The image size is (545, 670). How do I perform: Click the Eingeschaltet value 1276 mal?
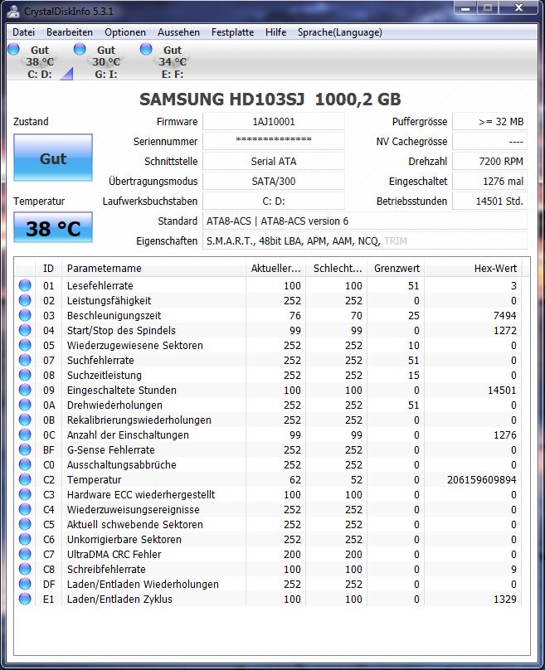coord(490,181)
